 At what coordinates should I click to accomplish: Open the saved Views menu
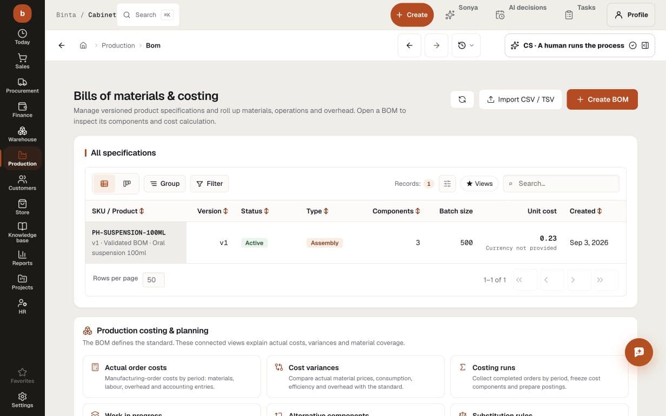(x=479, y=184)
